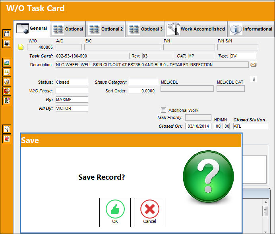Click the green question mark icon

[x=208, y=176]
